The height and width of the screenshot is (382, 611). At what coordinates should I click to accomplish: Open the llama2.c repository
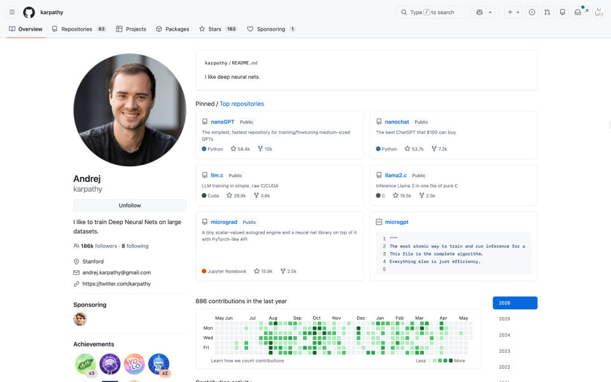[x=395, y=176]
